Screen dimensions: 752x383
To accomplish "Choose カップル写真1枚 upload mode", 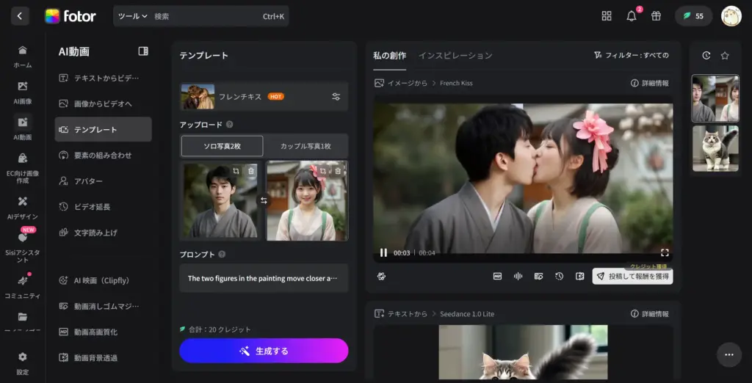I will 305,146.
